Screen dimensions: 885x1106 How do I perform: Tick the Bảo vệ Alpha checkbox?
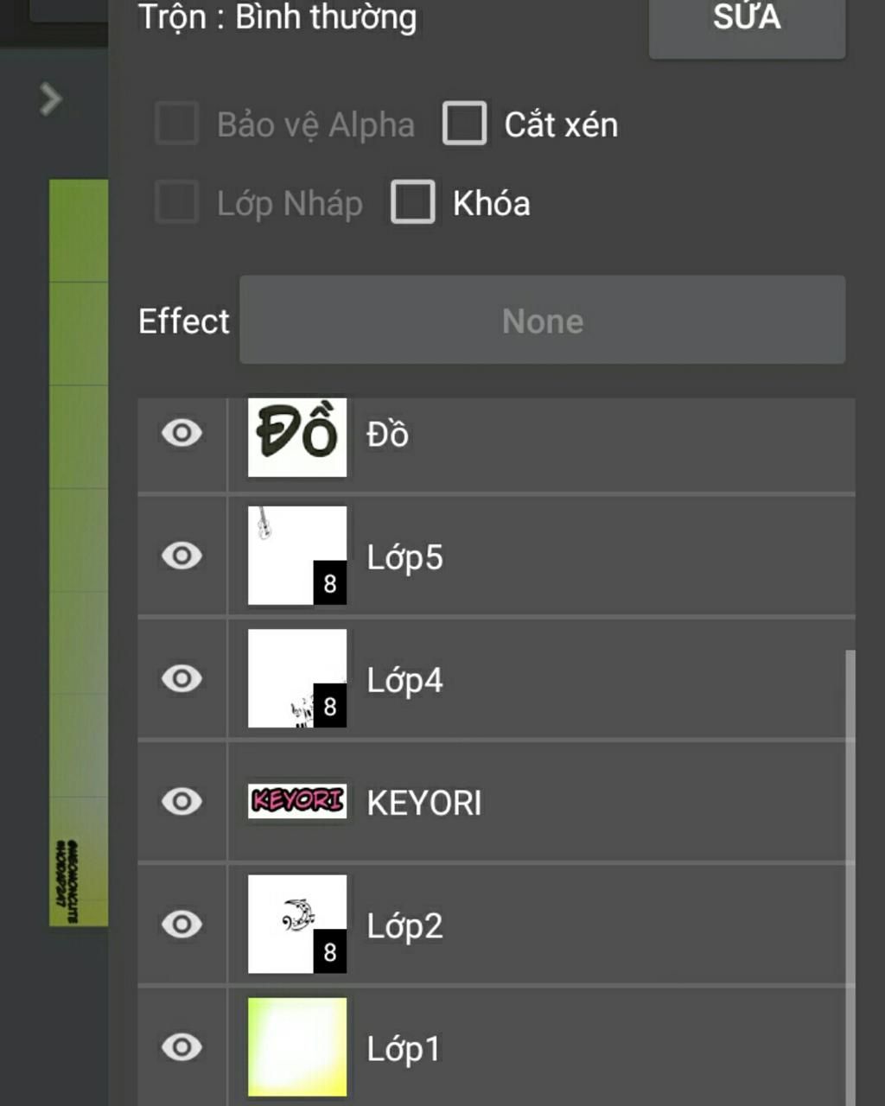click(177, 124)
